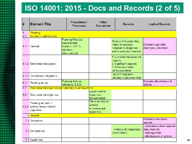Select the 'Implied Records' column header

coord(159,24)
